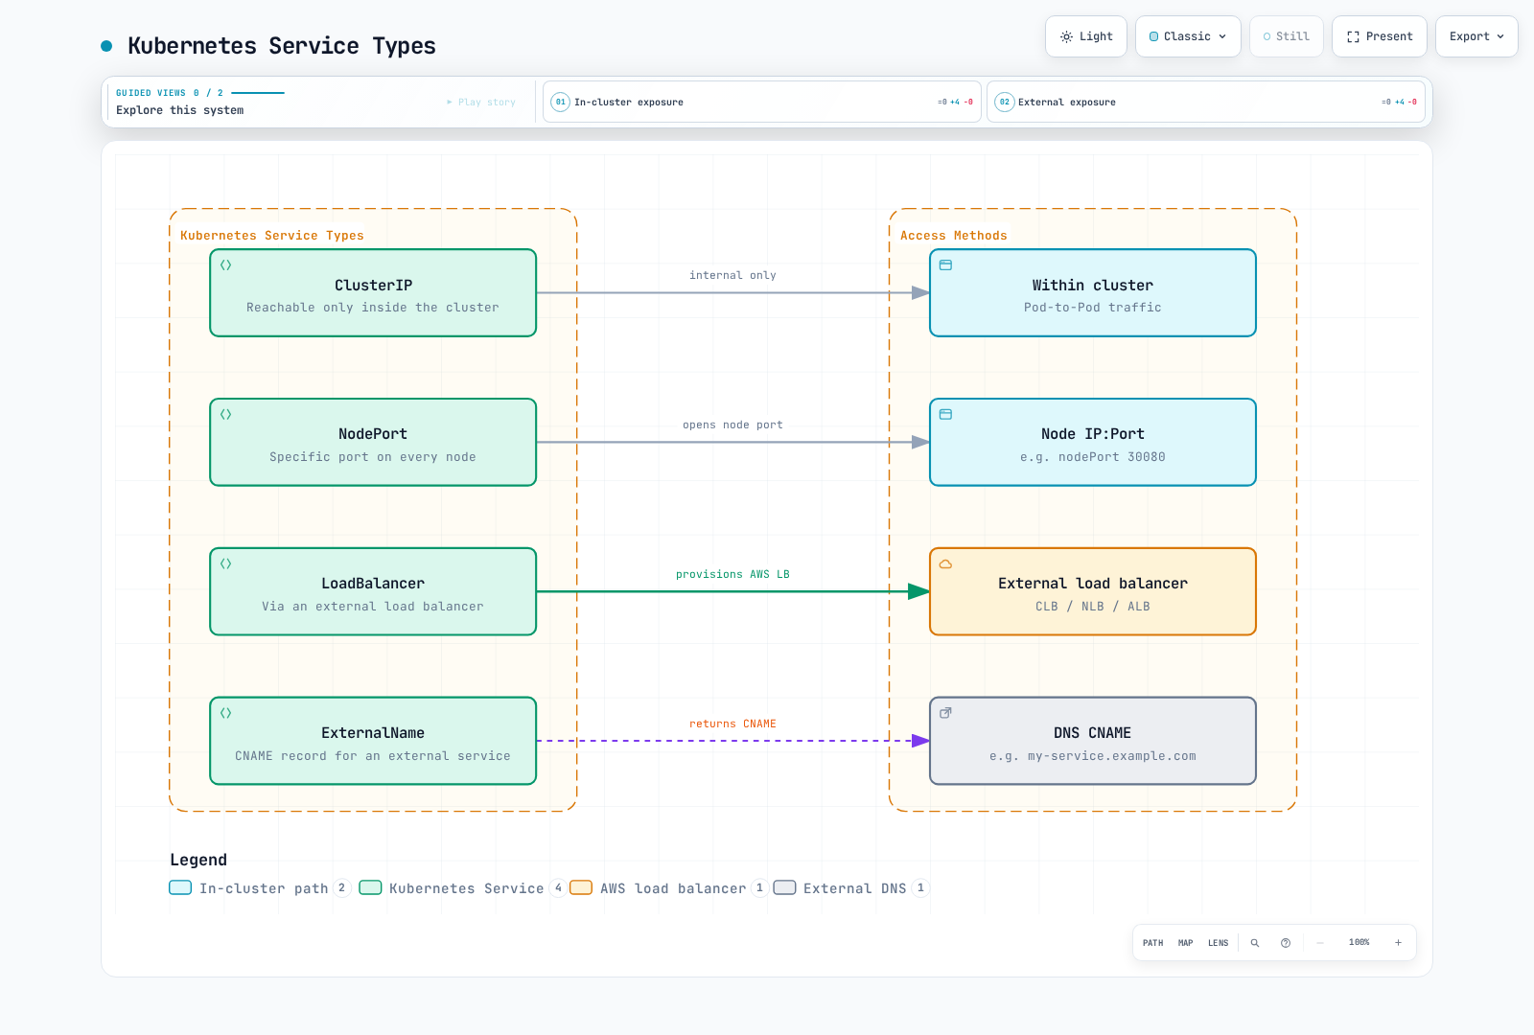Select the DNS CNAME node
Viewport: 1534px width, 1035px height.
[x=1093, y=741]
